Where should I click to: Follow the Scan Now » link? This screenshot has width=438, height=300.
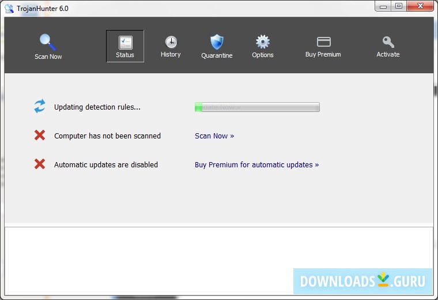[214, 136]
